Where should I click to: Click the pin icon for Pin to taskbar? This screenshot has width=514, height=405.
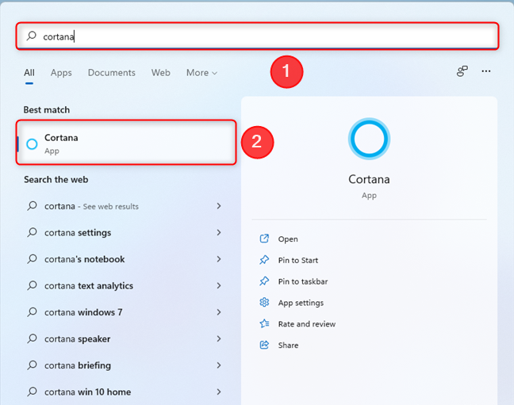(x=264, y=281)
